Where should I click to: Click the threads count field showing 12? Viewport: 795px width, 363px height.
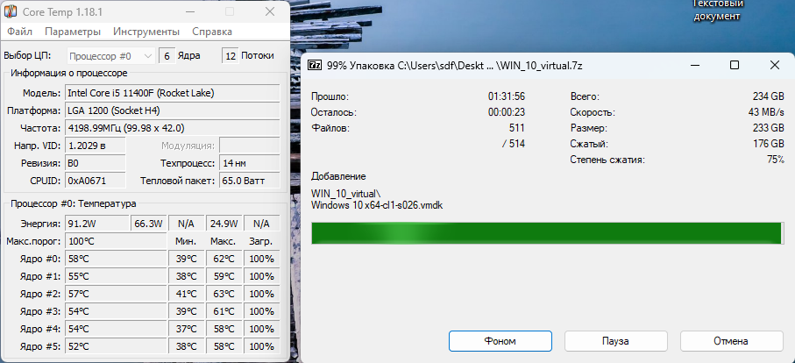[x=231, y=56]
